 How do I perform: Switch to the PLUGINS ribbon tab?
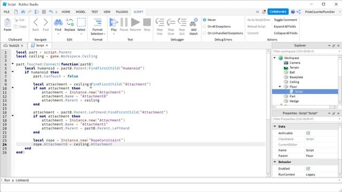pyautogui.click(x=122, y=12)
